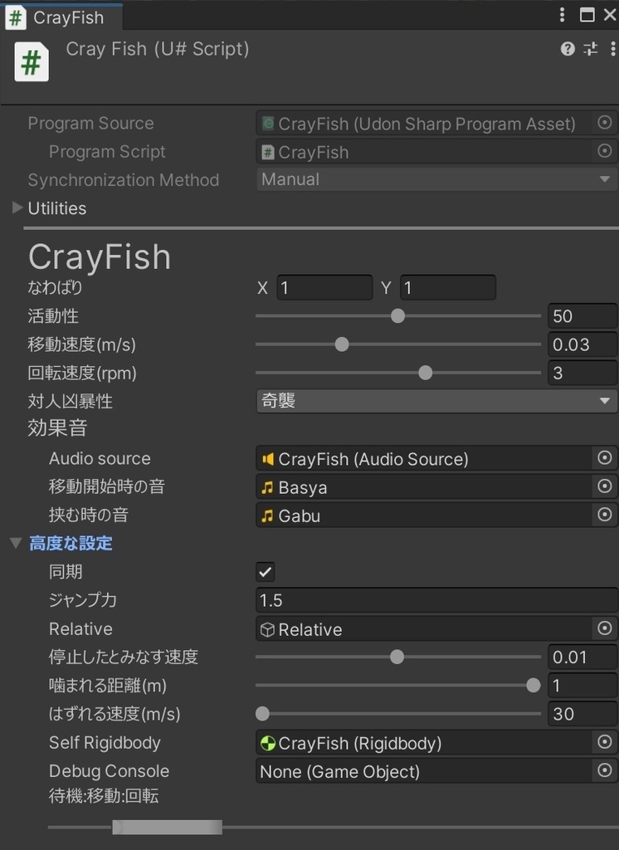Toggle the 同期 checkbox
The height and width of the screenshot is (850, 619).
click(265, 571)
